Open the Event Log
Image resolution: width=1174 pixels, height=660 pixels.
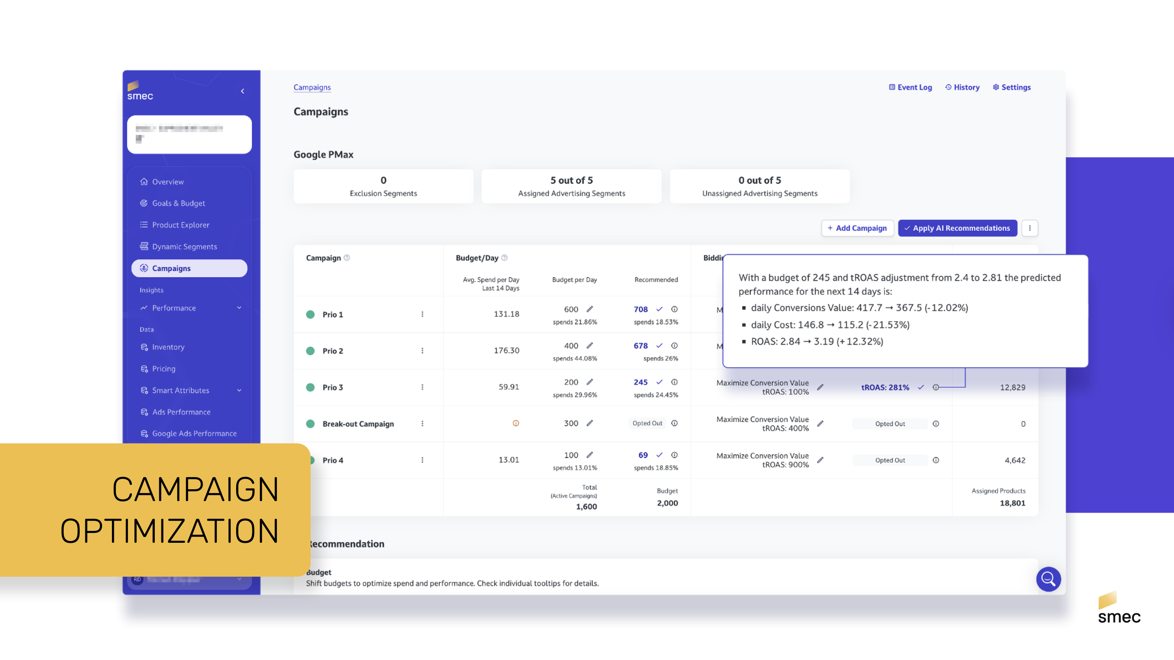[x=910, y=87]
